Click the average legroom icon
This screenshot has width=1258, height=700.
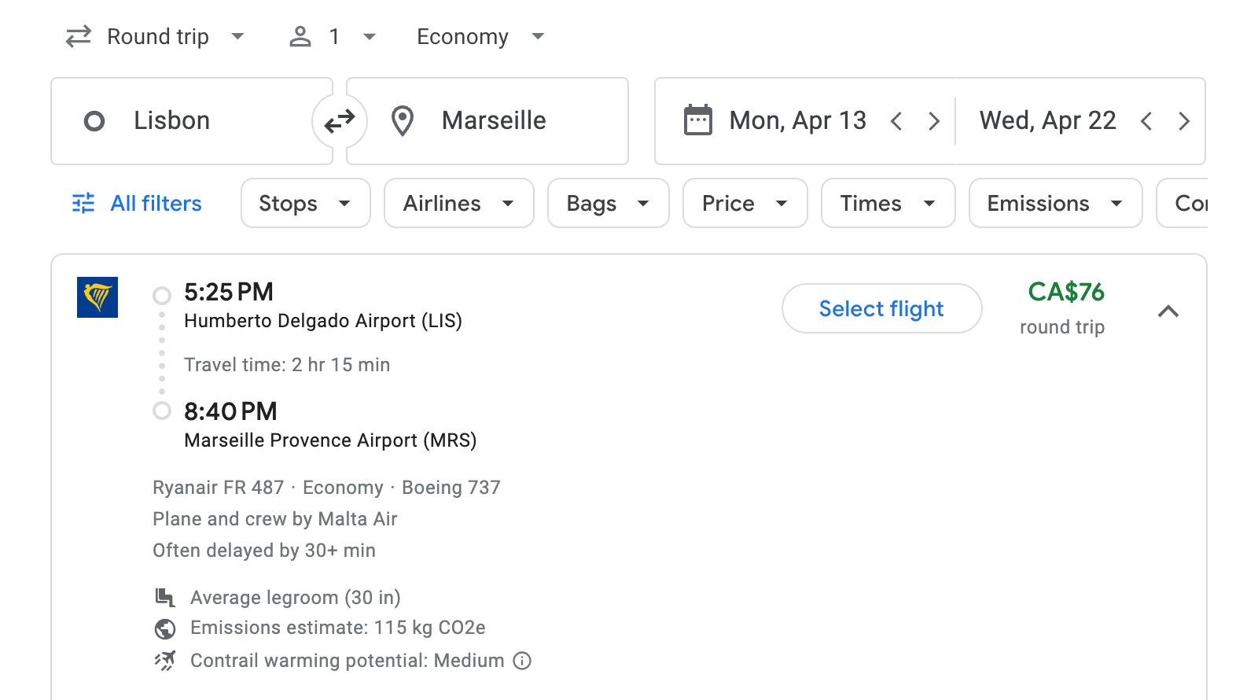pos(164,597)
